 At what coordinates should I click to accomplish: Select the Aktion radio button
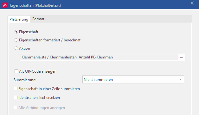pos(16,48)
